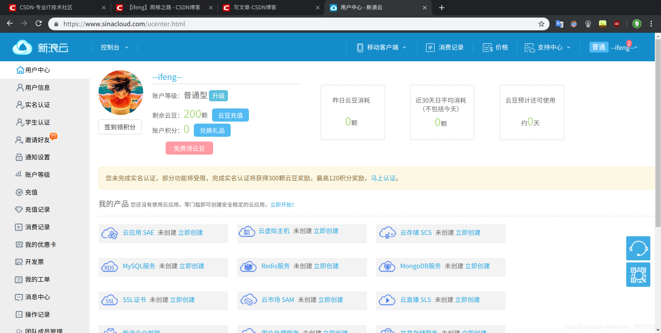Click 立即创建 for MySQL服务
The image size is (661, 333).
pyautogui.click(x=192, y=266)
